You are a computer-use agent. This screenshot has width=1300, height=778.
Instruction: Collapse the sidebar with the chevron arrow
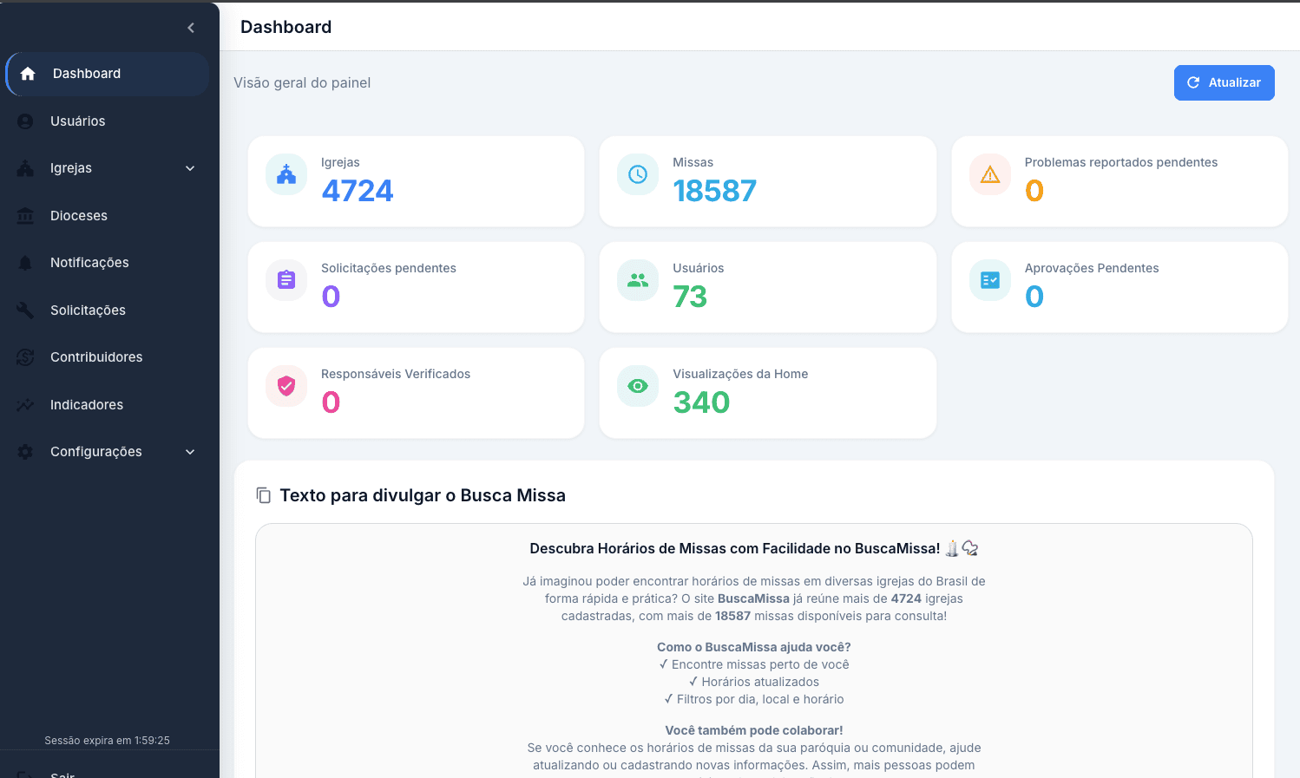191,28
